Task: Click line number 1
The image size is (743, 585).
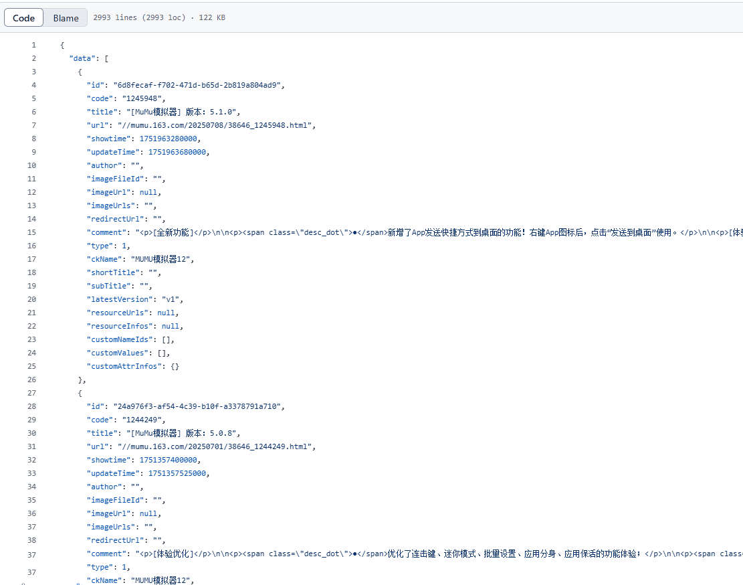Action: coord(33,45)
